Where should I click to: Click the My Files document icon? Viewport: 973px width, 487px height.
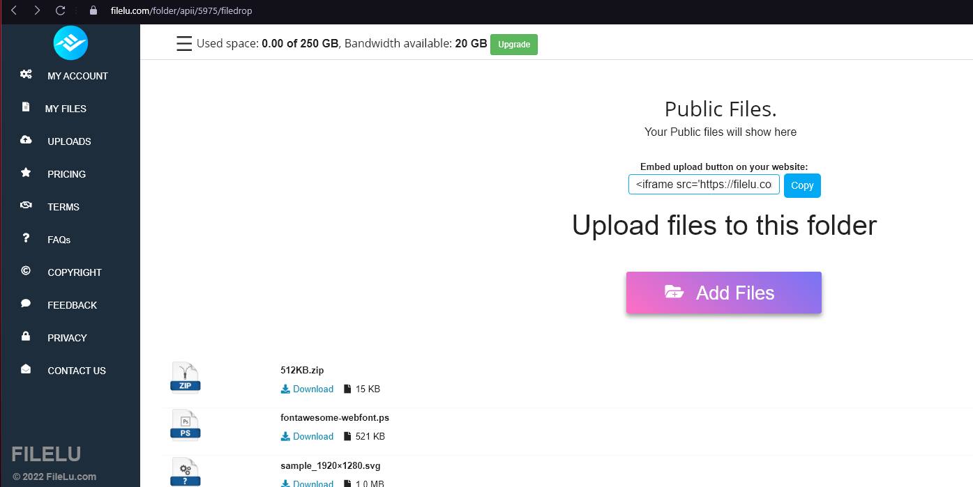26,107
